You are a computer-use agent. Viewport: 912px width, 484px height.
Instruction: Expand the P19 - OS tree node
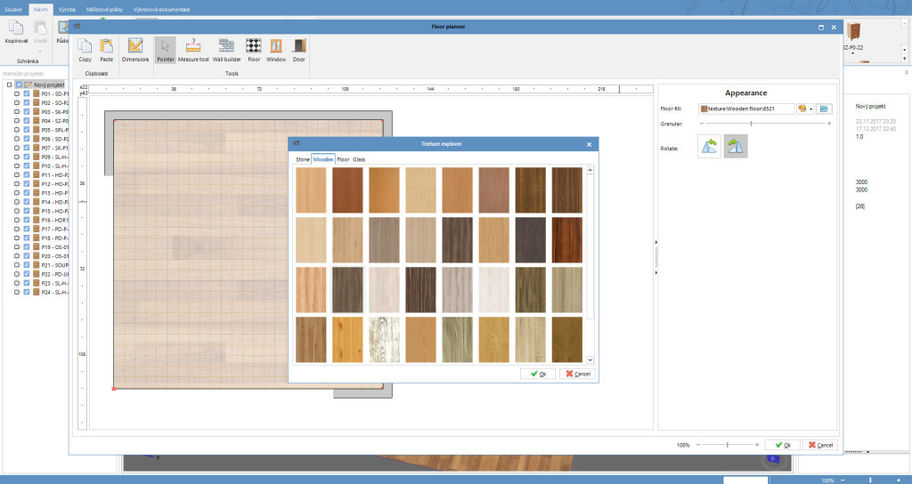(x=17, y=247)
